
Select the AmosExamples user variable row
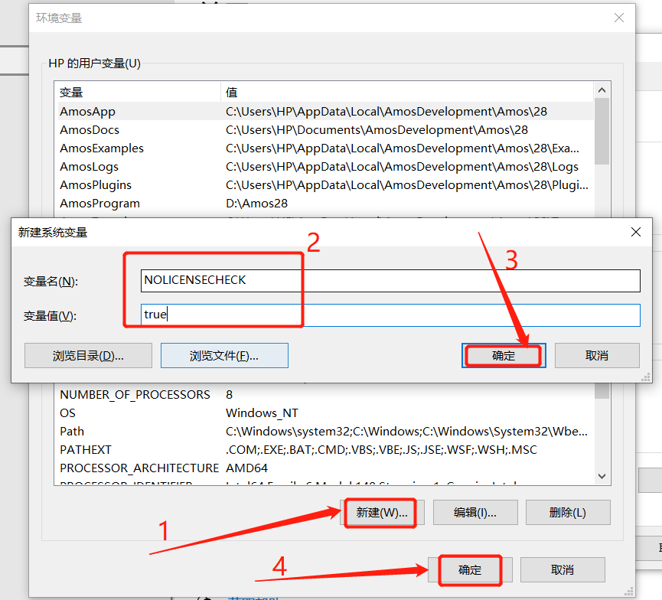click(324, 148)
